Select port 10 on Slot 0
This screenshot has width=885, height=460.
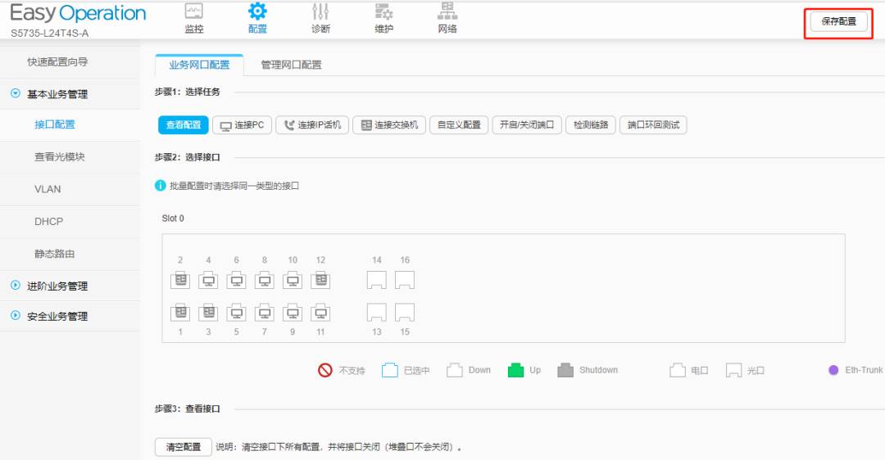coord(293,280)
